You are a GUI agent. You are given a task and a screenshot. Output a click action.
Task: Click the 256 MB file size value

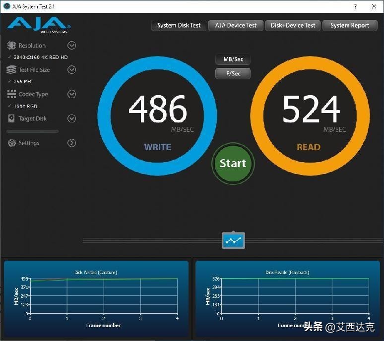(x=22, y=82)
